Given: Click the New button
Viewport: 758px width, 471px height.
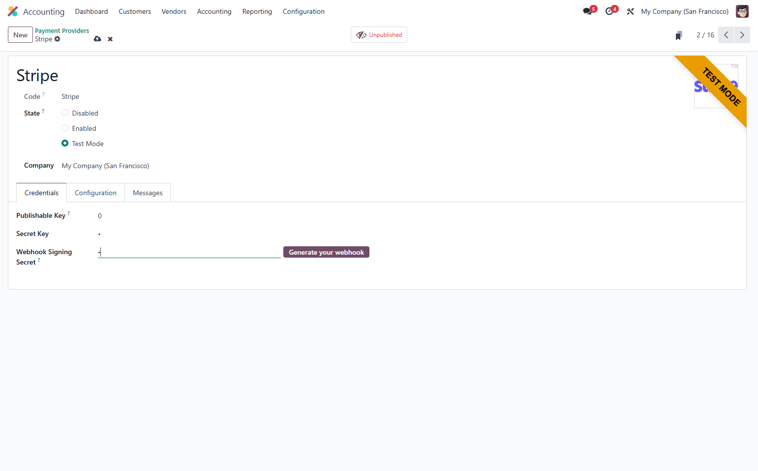Looking at the screenshot, I should click(x=20, y=35).
